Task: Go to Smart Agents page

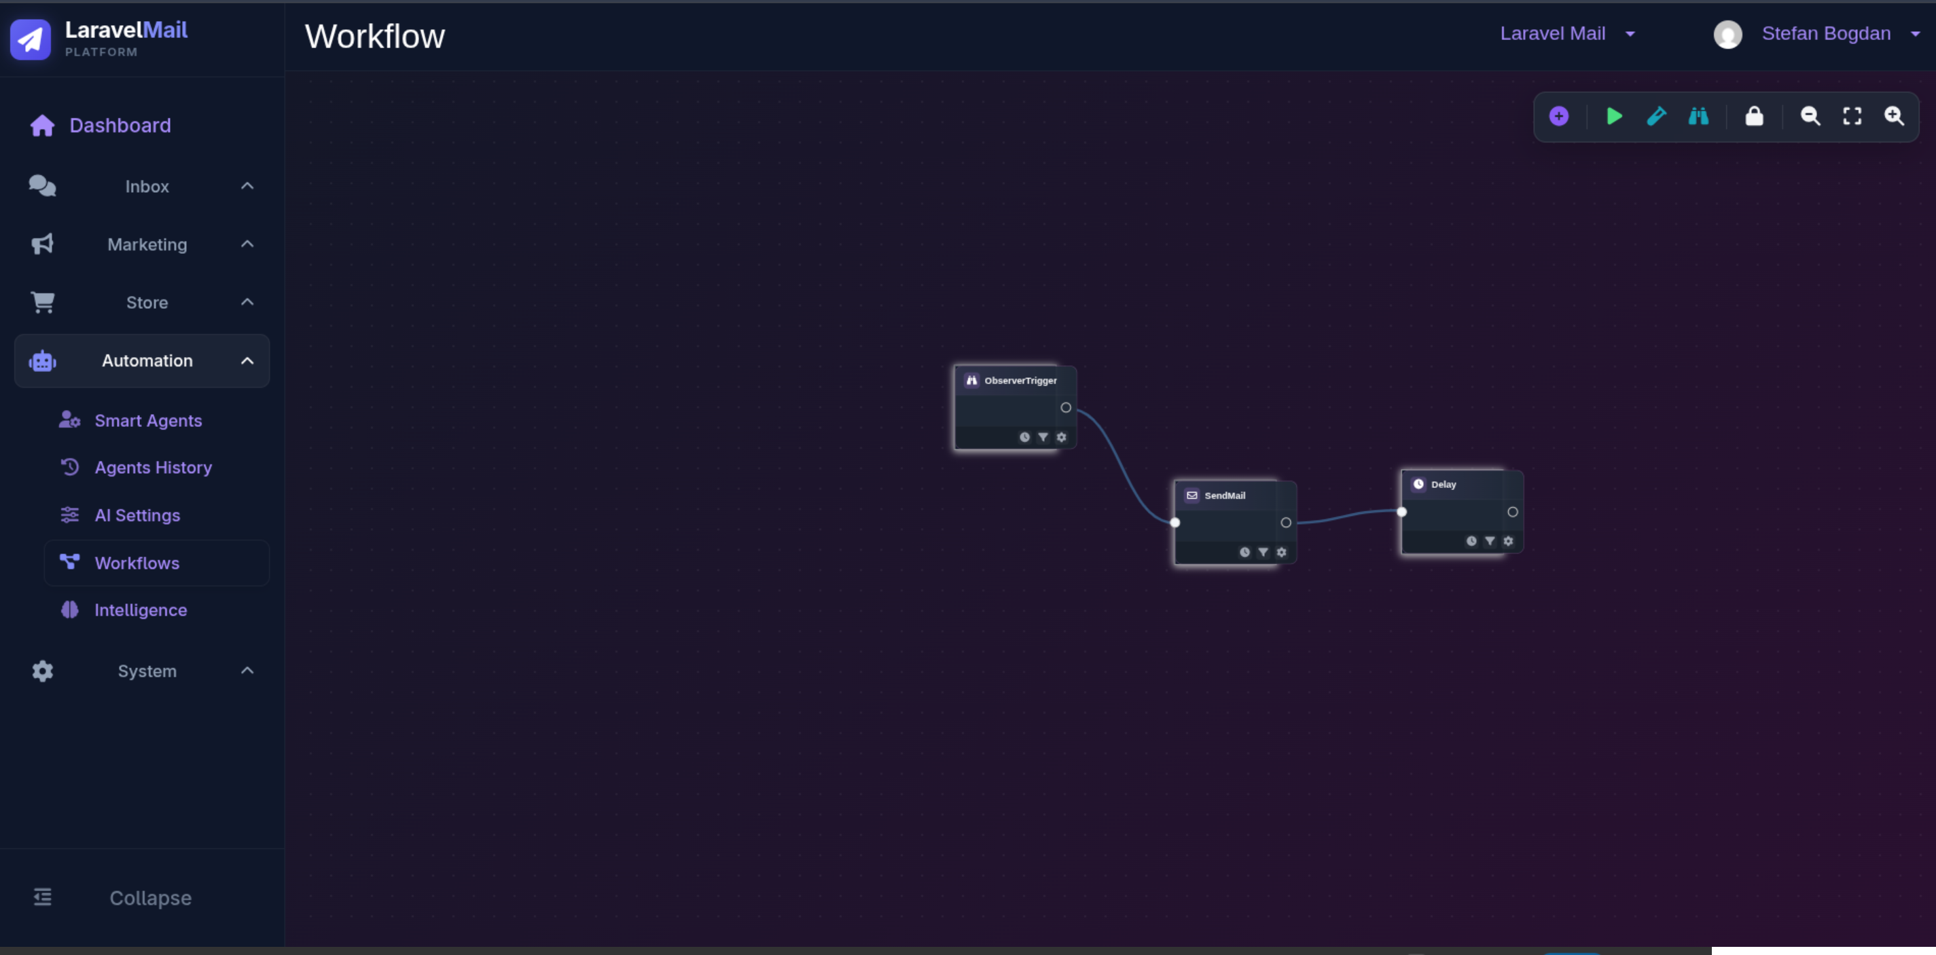Action: [x=148, y=420]
